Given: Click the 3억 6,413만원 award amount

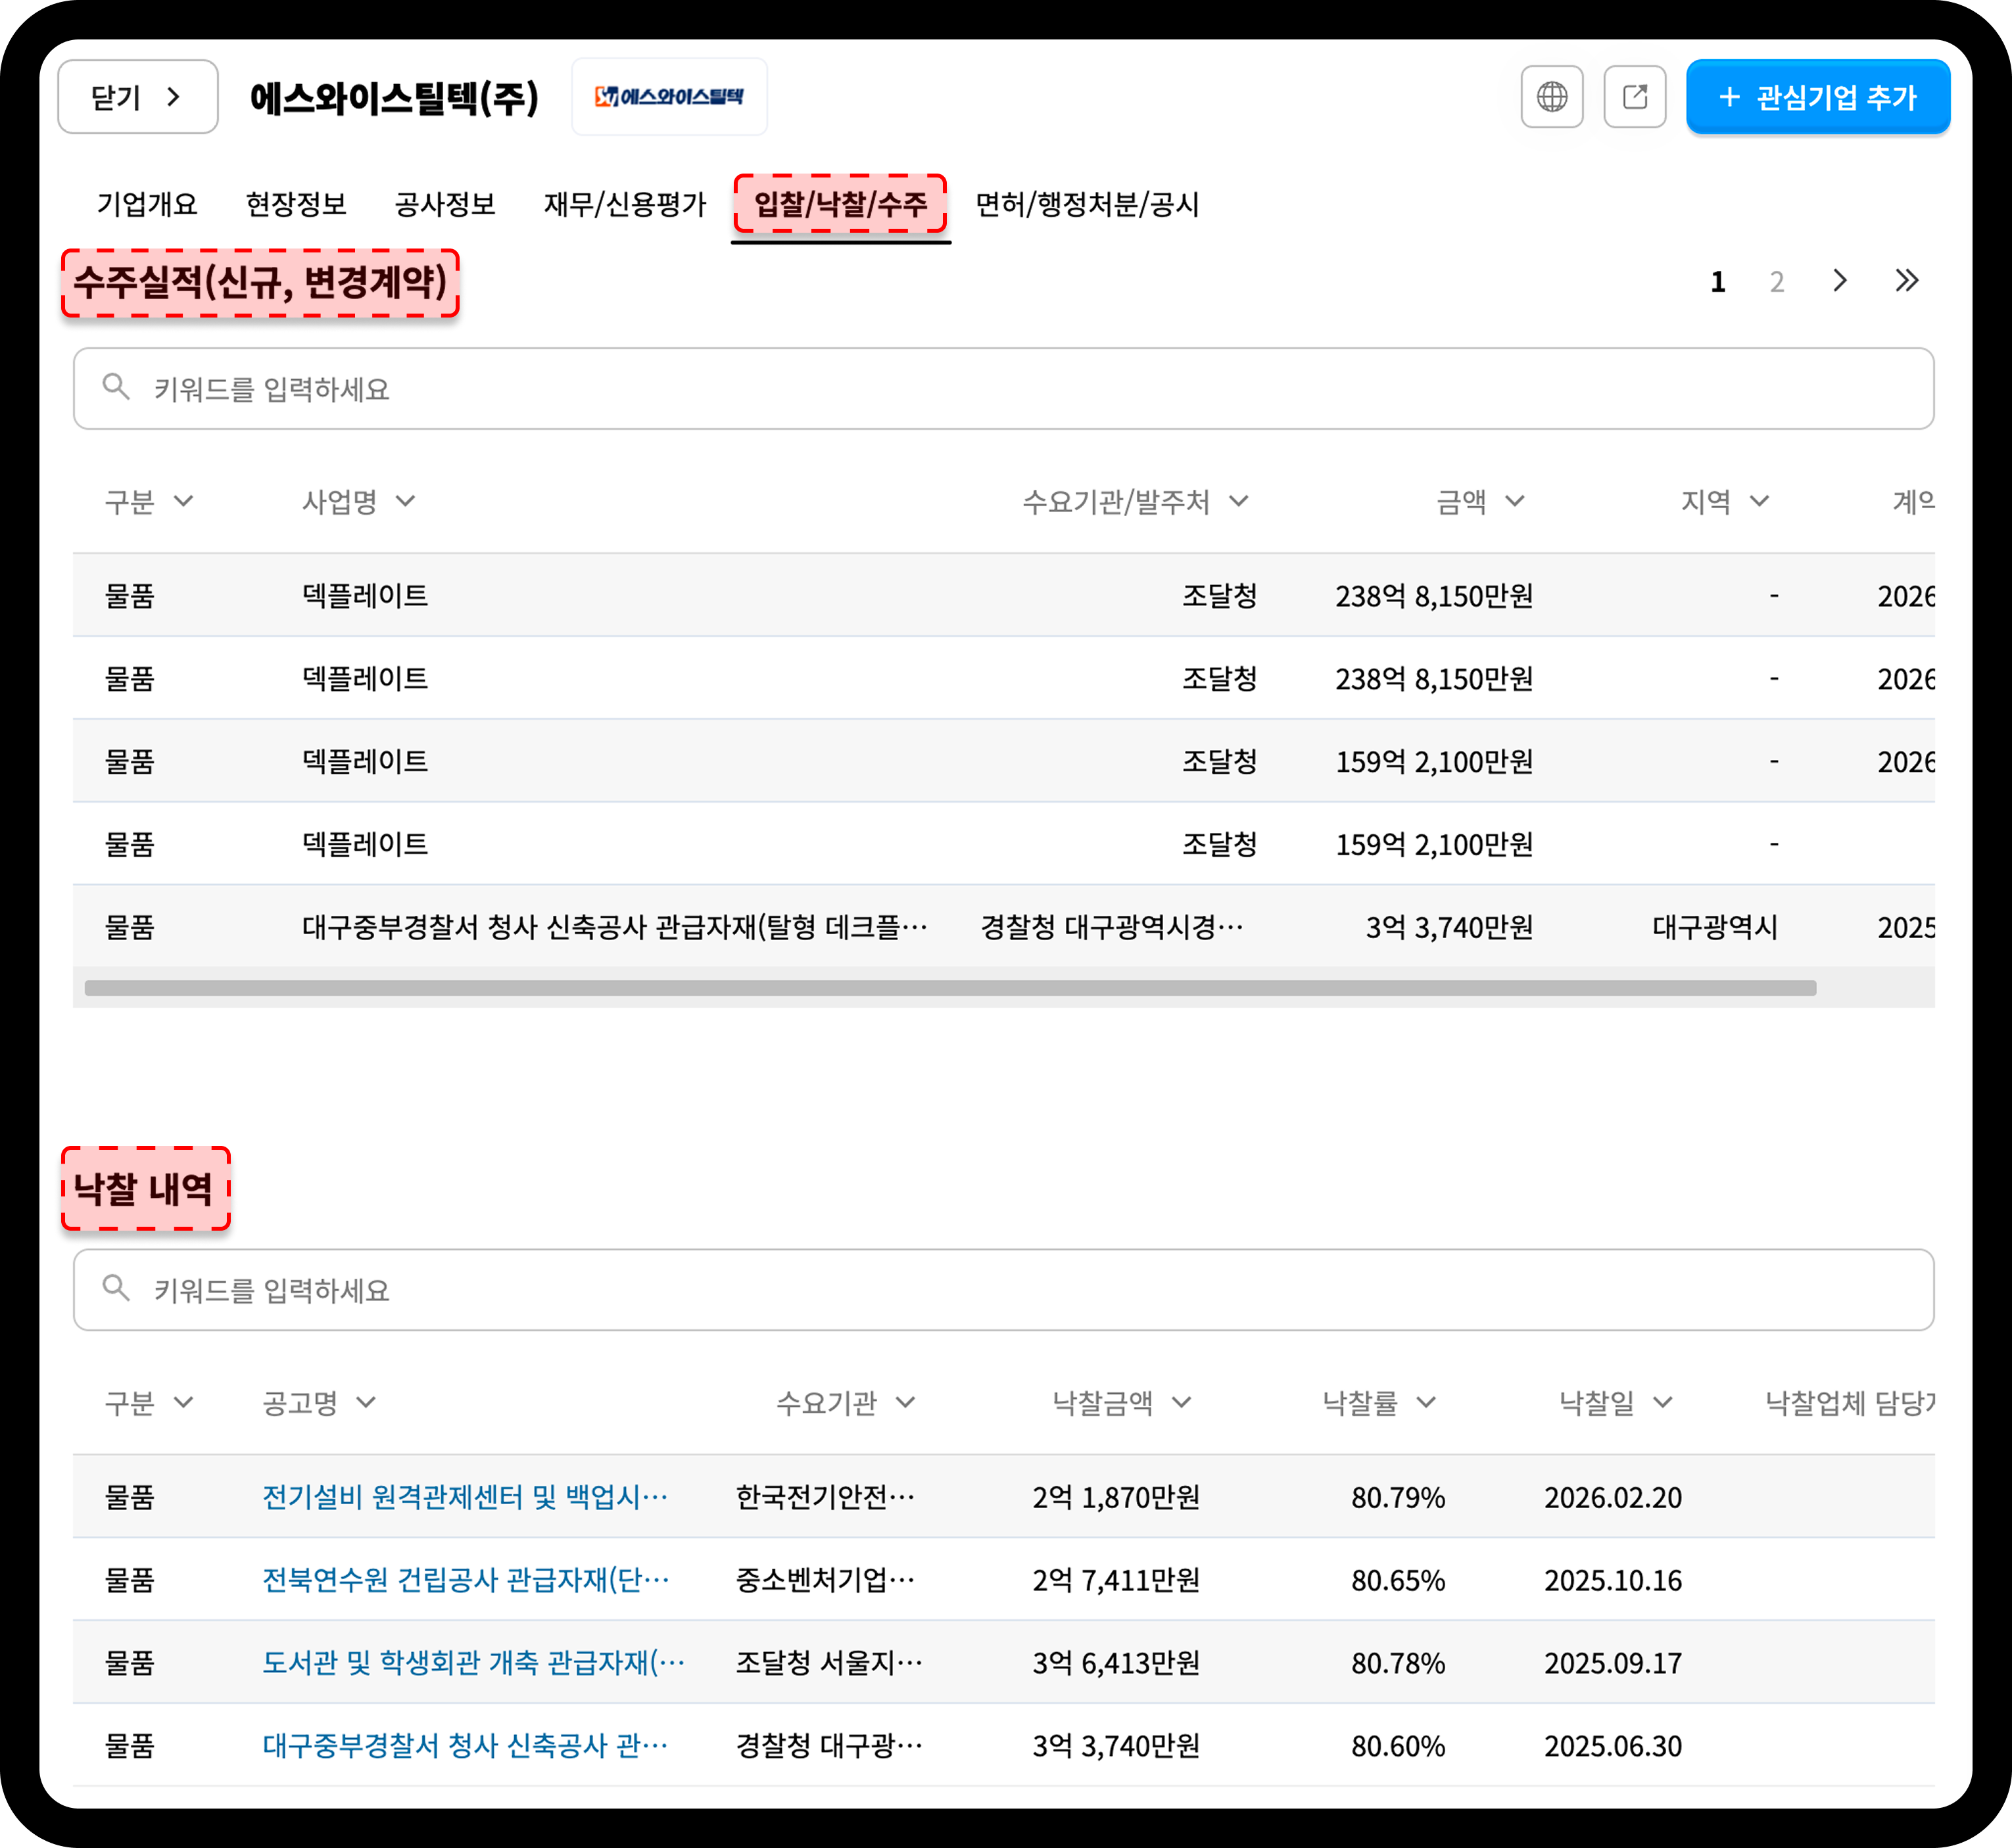Looking at the screenshot, I should coord(1116,1663).
